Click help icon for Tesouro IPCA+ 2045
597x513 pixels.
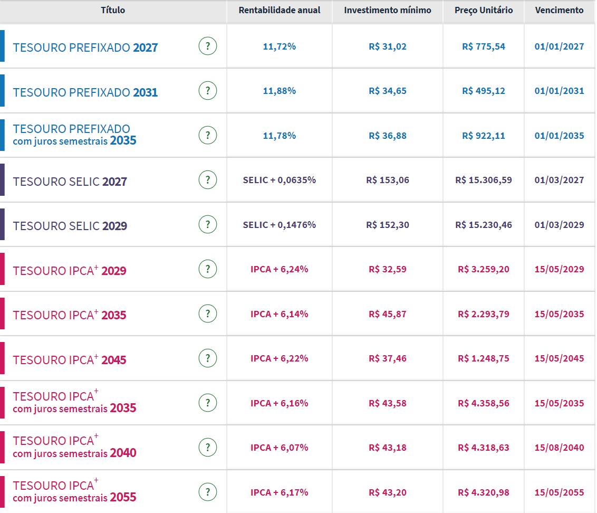(208, 358)
